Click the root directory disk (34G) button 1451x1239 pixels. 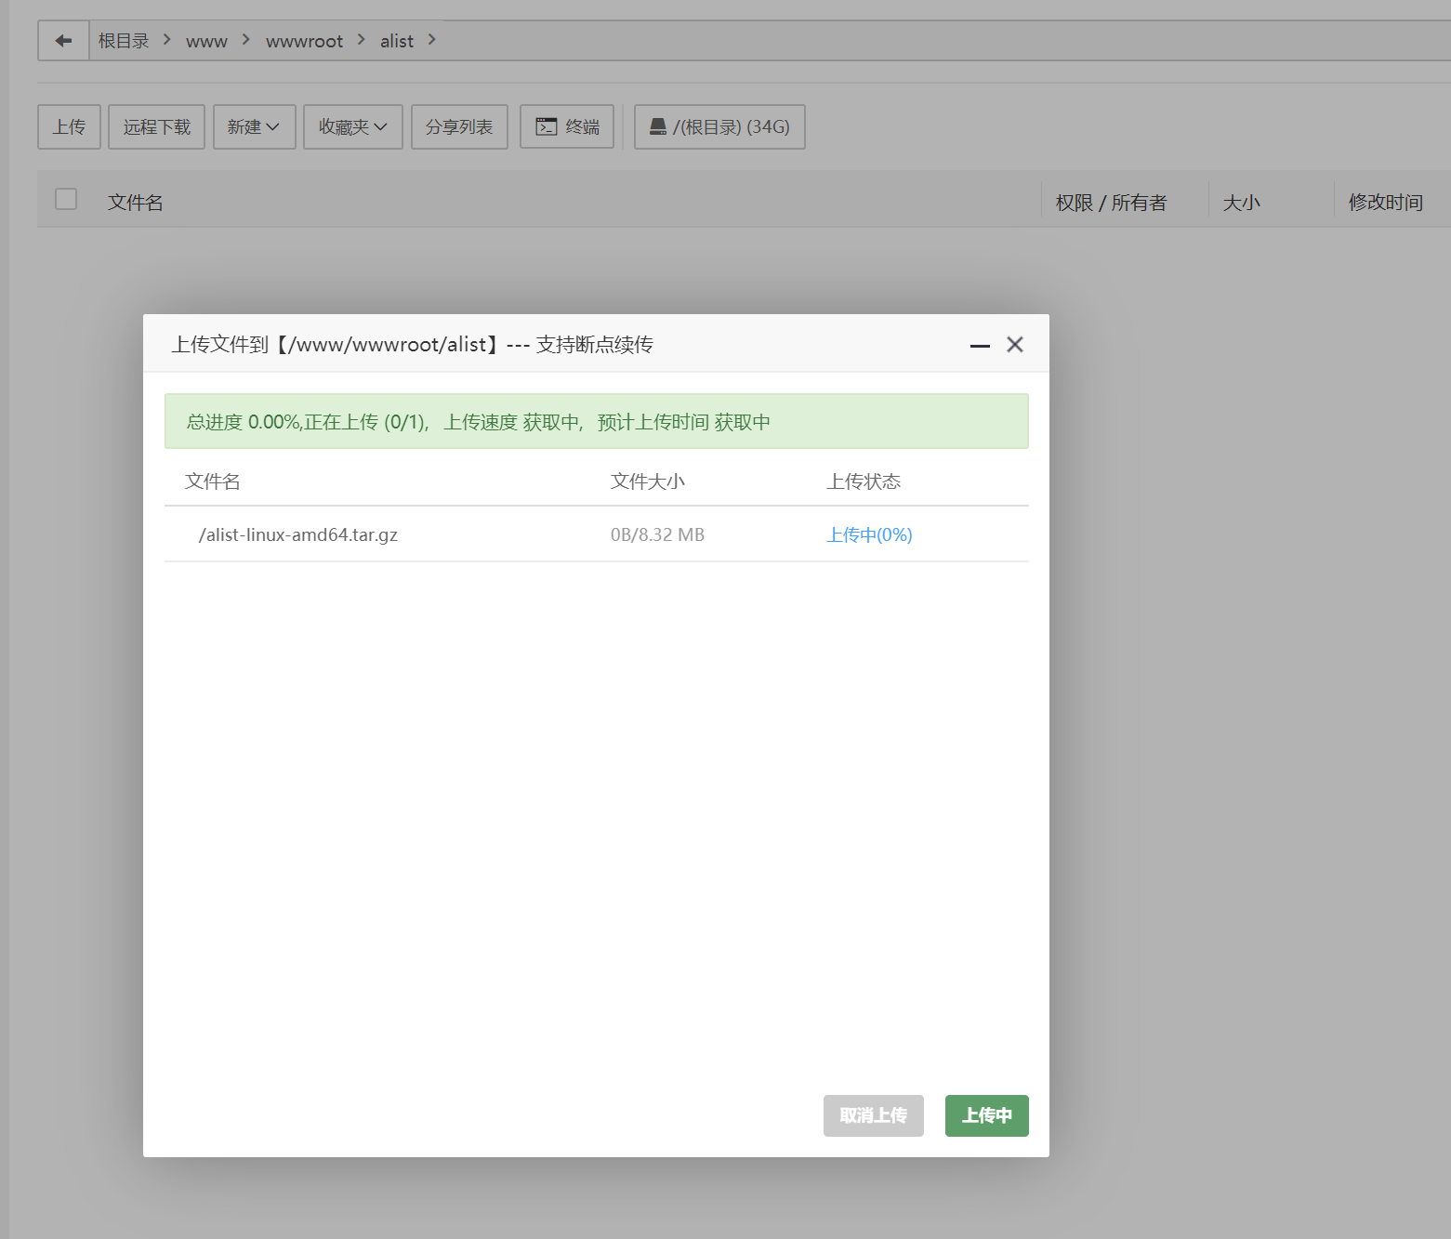(719, 126)
